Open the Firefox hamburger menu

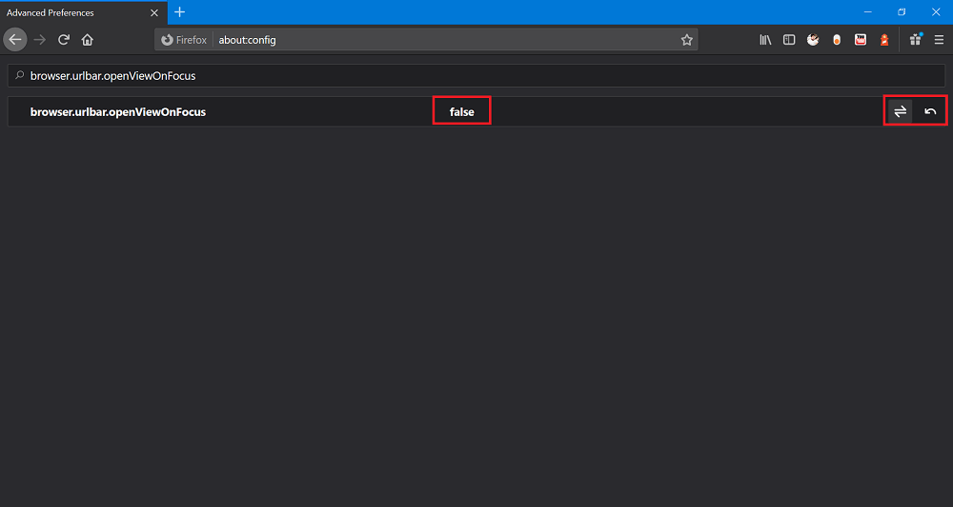(x=939, y=40)
